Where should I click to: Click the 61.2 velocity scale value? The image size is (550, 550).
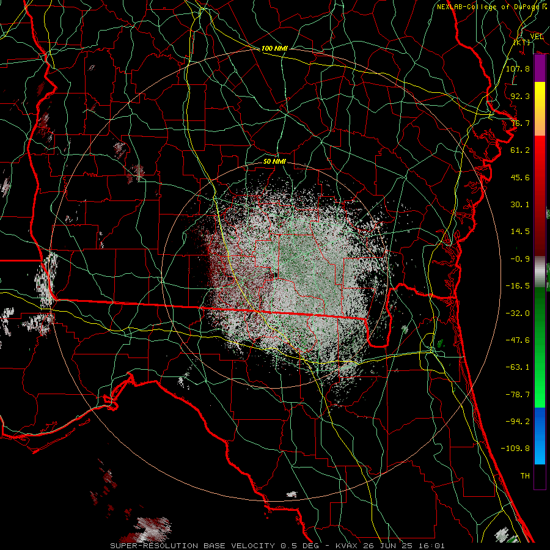coord(520,150)
